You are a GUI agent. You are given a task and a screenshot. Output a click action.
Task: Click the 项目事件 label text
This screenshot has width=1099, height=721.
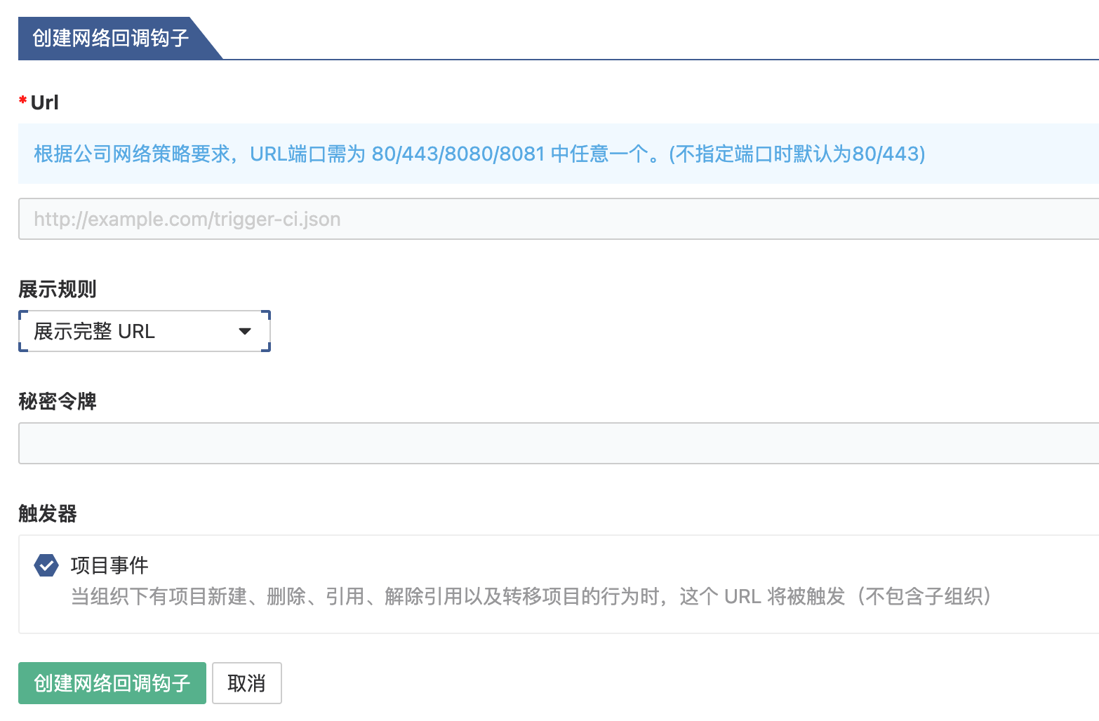(x=109, y=565)
